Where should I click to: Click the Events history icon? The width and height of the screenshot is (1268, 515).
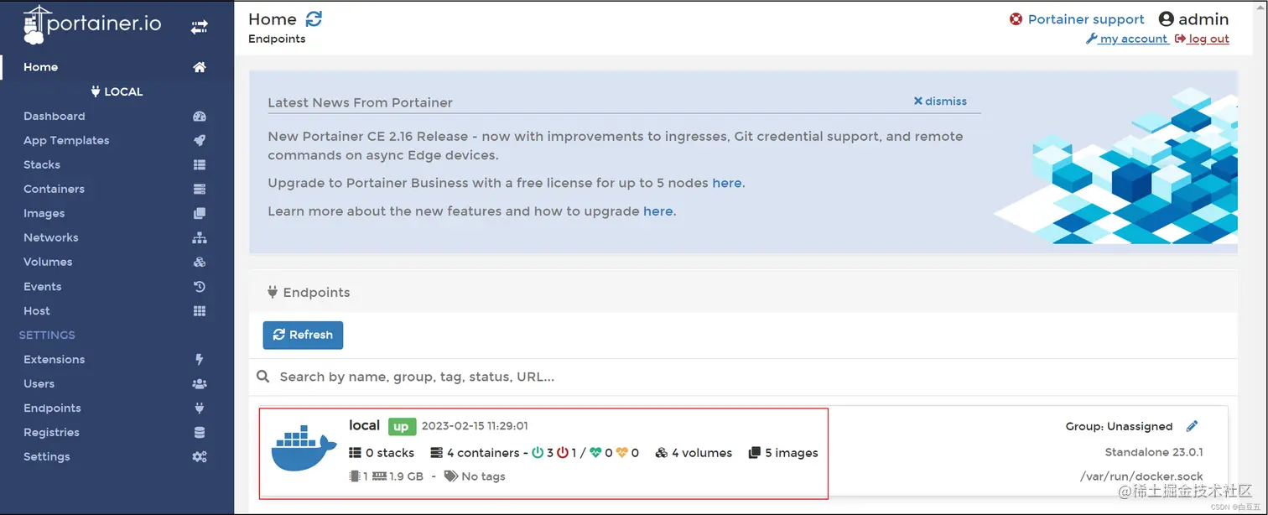200,286
